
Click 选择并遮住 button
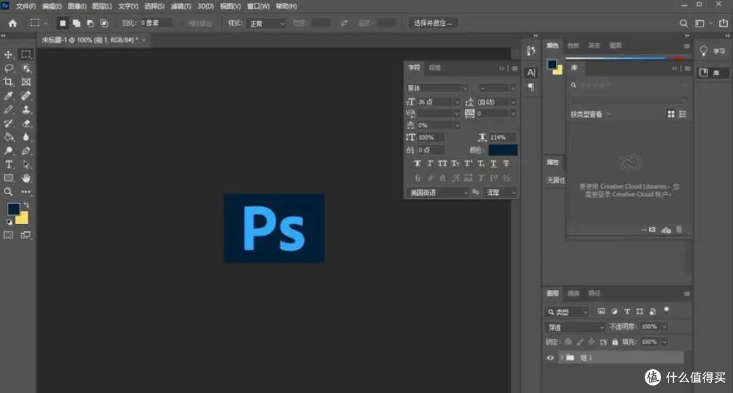pyautogui.click(x=433, y=23)
